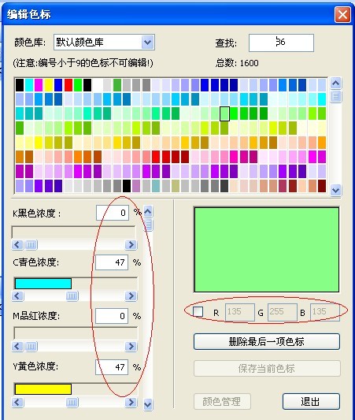The height and width of the screenshot is (420, 355).
Task: Click the right arrow of Y黄色浓度 slider
Action: coord(131,403)
